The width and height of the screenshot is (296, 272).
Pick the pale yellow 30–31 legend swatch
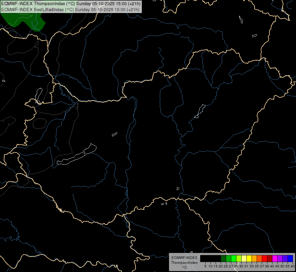[x=244, y=258]
